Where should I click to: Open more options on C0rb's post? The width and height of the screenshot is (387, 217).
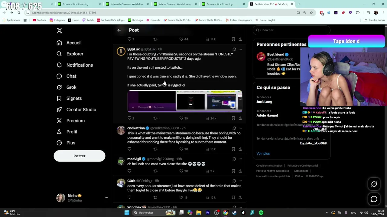(x=240, y=181)
